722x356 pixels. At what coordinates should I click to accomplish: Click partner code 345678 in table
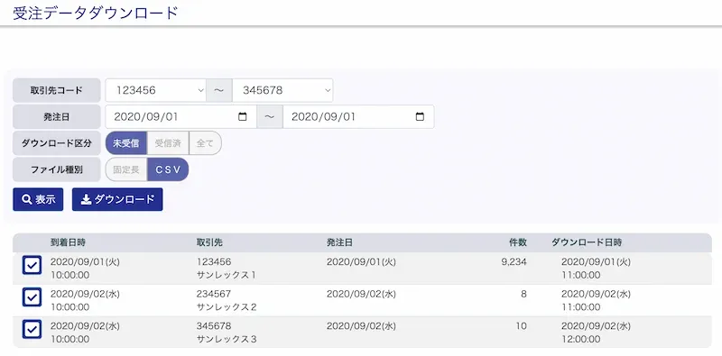214,326
